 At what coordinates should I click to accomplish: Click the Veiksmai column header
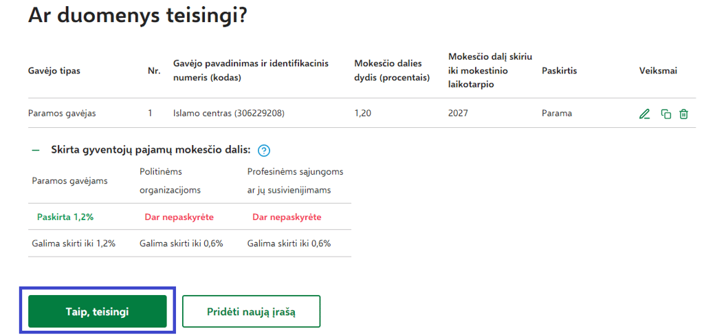658,71
